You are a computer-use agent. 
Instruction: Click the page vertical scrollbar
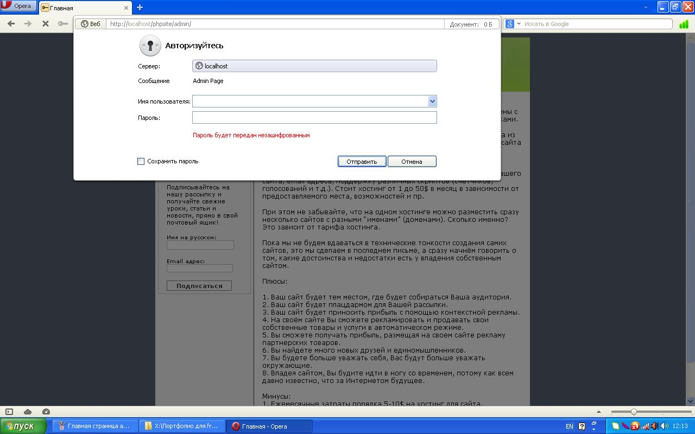pos(691,220)
